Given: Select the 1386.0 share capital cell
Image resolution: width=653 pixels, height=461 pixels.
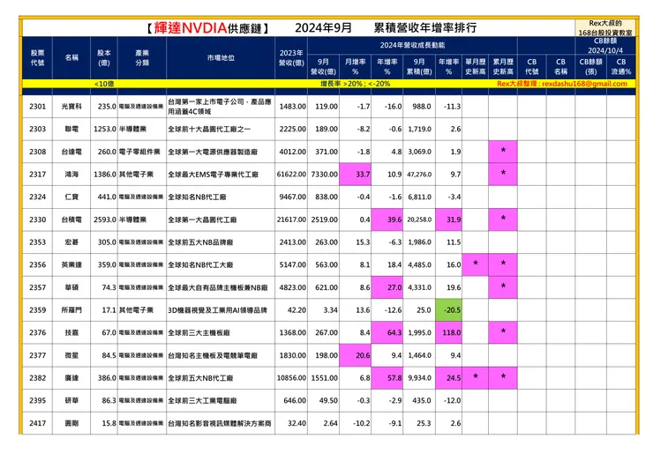Looking at the screenshot, I should (104, 175).
